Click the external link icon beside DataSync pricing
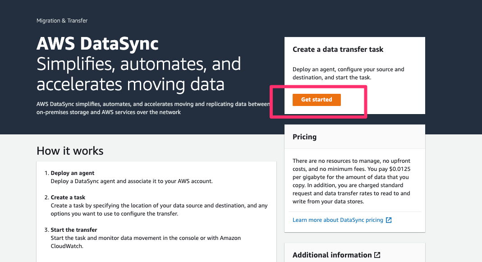482x262 pixels. pos(389,220)
